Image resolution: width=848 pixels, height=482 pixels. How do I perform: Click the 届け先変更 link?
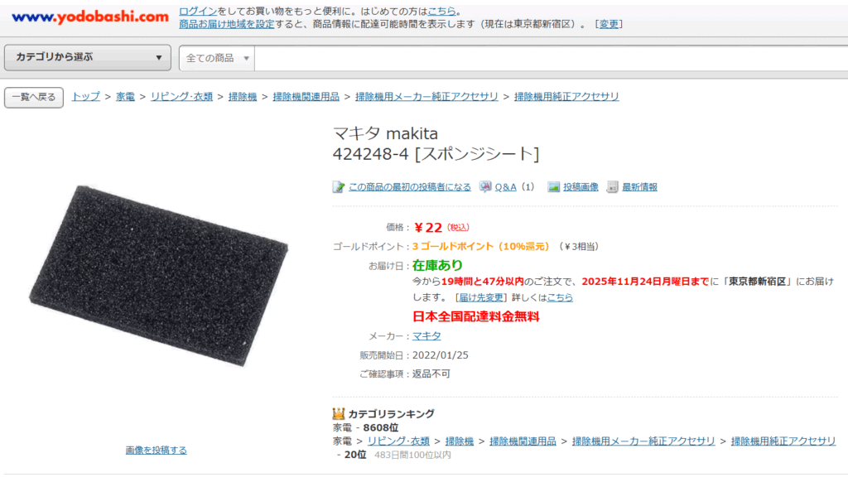[x=481, y=297]
